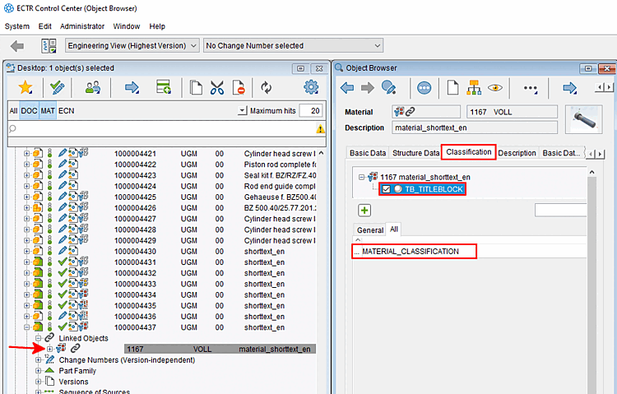This screenshot has width=617, height=394.
Task: Click the round blue ellipsis icon in Object Browser
Action: coord(424,88)
